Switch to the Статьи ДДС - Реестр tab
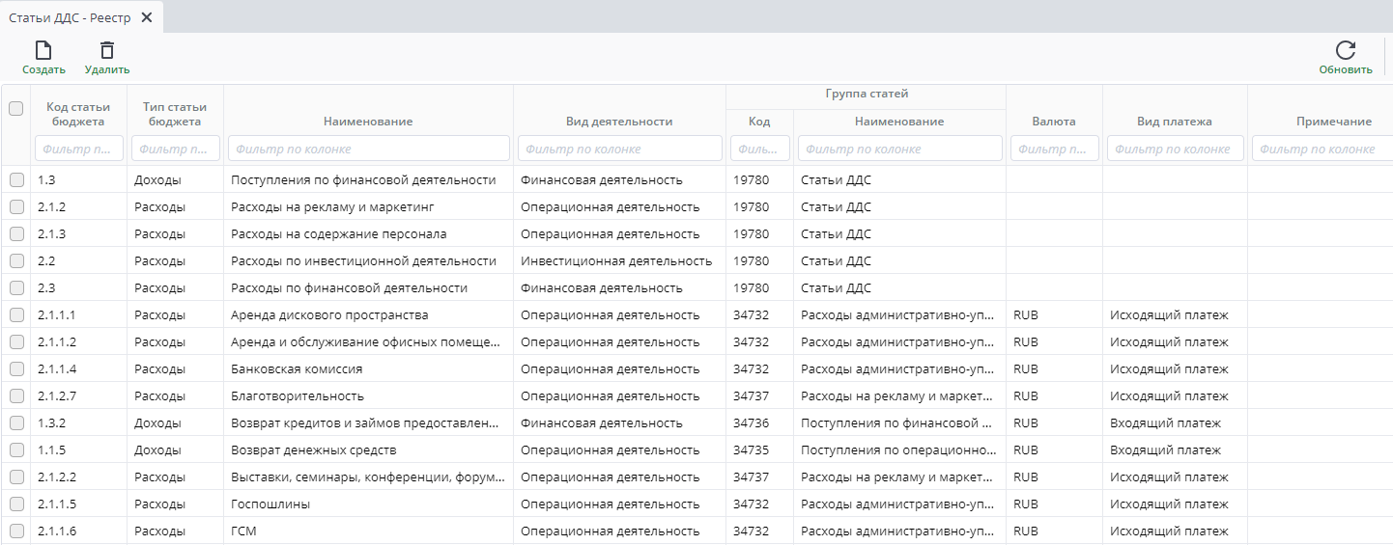This screenshot has width=1393, height=545. [x=70, y=17]
